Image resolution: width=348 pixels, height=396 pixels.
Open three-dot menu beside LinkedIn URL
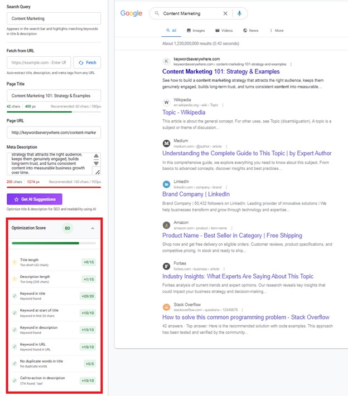coord(226,187)
